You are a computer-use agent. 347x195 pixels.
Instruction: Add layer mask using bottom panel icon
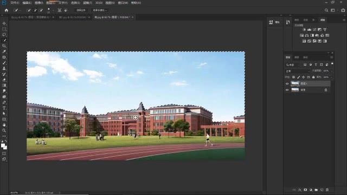point(305,190)
